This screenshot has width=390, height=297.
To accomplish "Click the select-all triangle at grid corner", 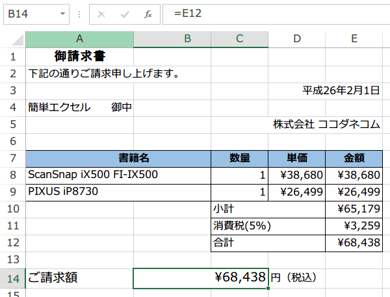I will click(x=18, y=40).
